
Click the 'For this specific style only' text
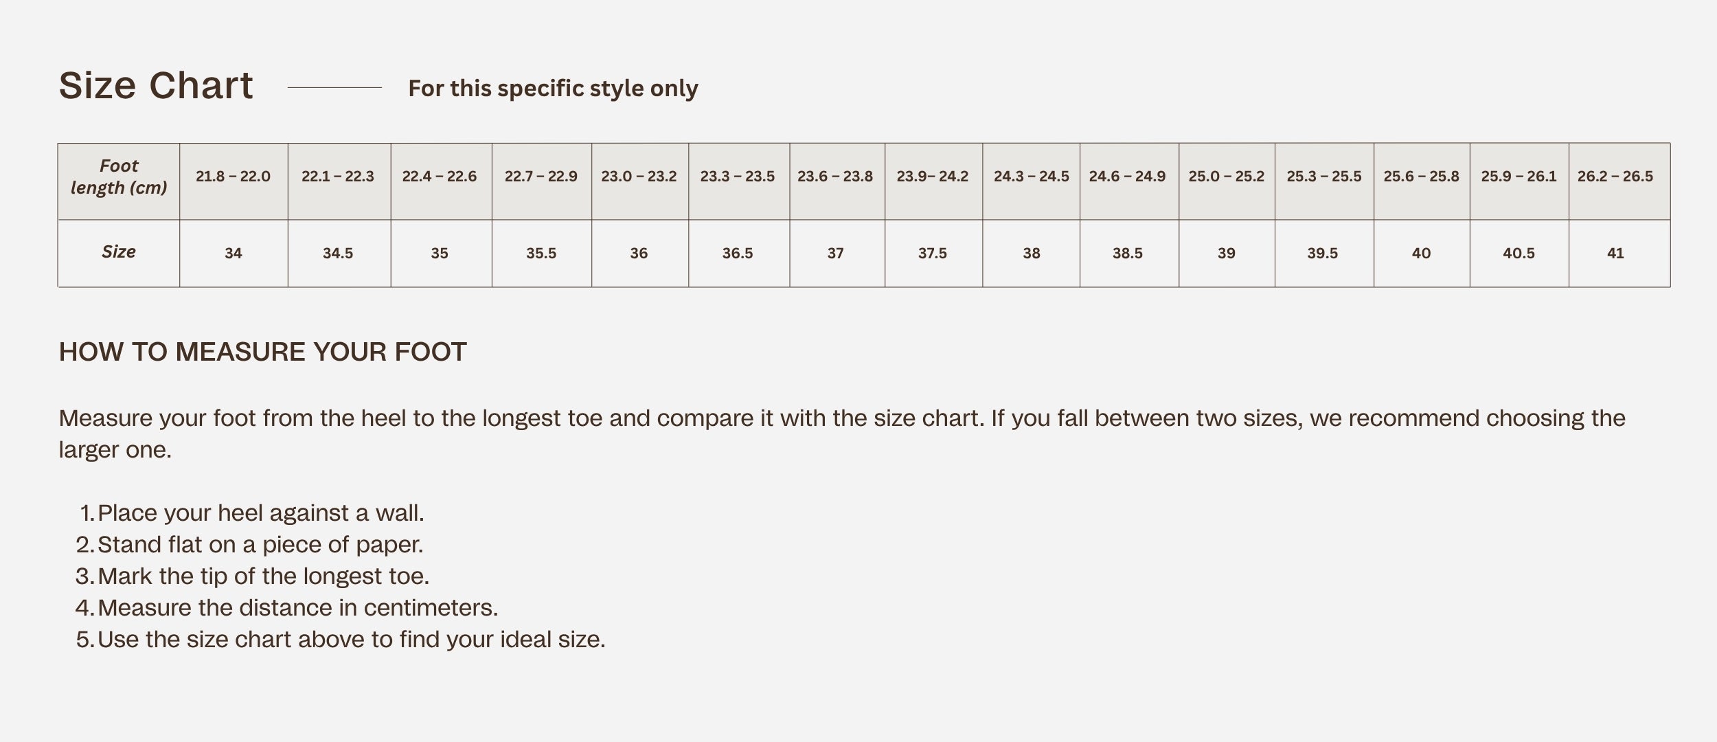click(553, 89)
